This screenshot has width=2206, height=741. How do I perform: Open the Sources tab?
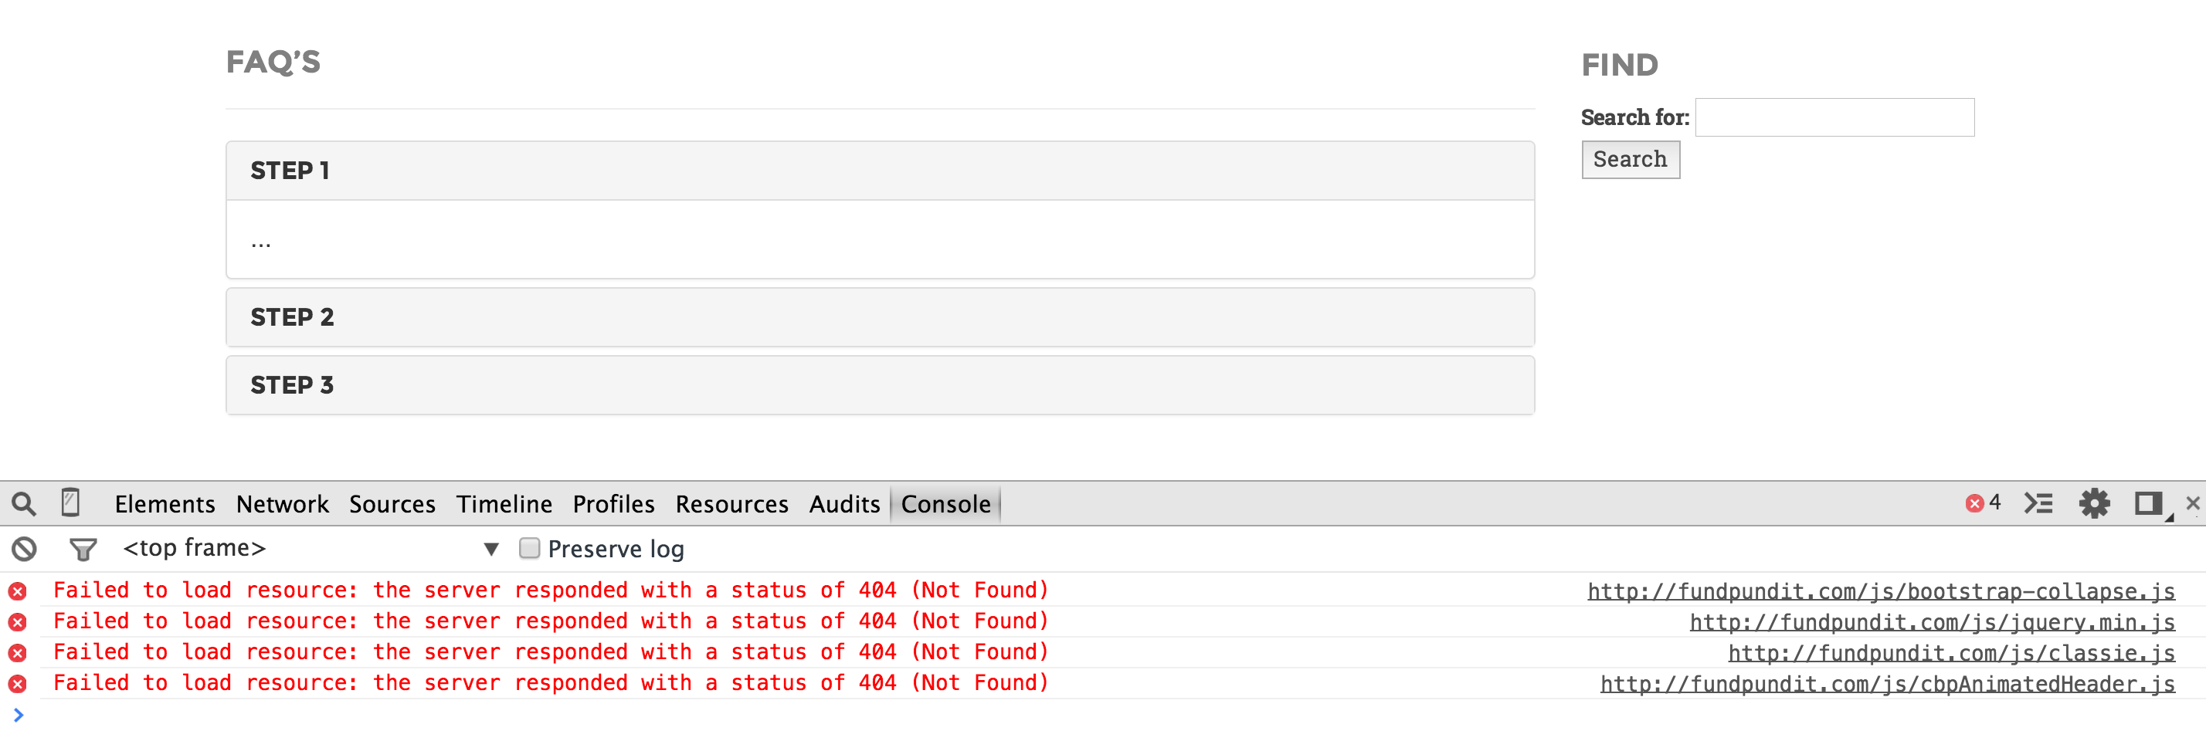(x=392, y=504)
